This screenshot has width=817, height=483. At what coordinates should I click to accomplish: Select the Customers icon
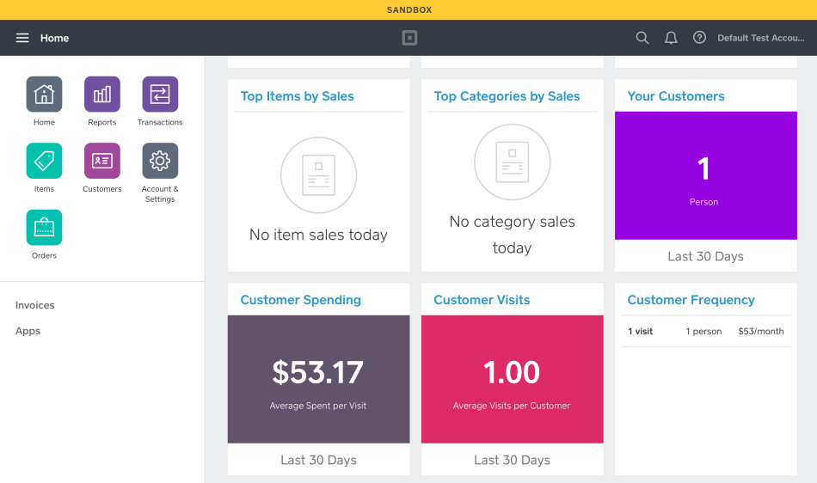click(x=101, y=161)
